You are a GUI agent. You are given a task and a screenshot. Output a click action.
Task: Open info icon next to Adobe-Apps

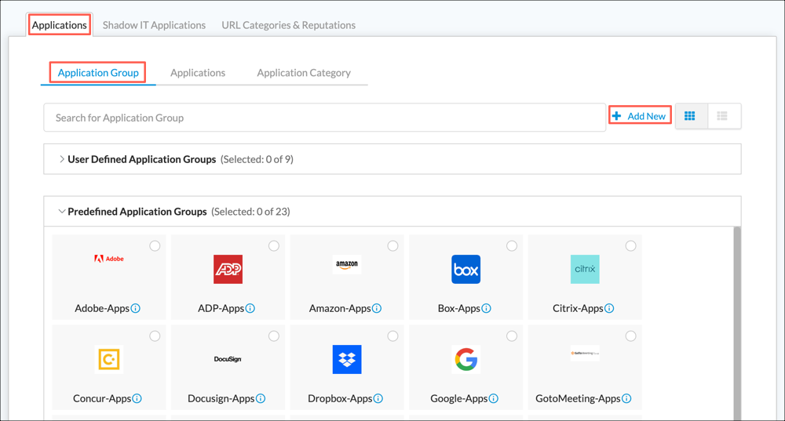(136, 309)
